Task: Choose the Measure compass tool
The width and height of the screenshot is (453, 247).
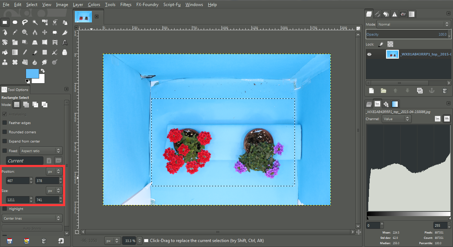Action: coord(35,32)
